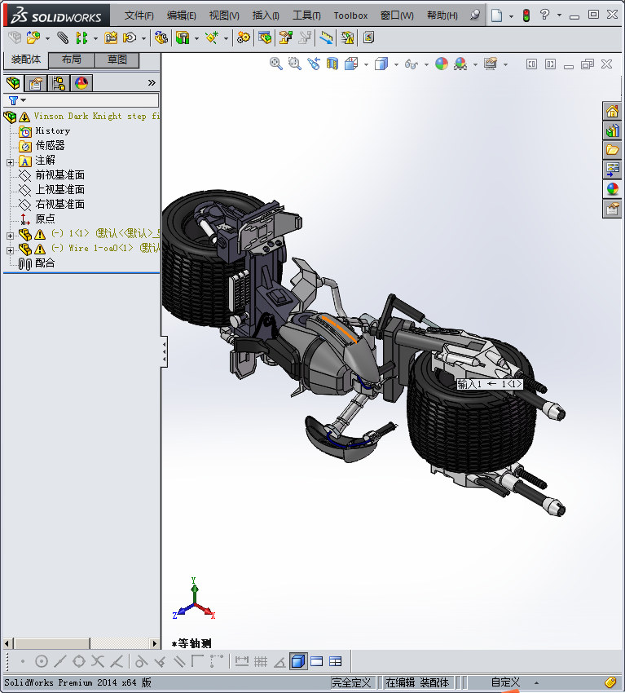Screen dimensions: 625x693
Task: Click the Bill of Materials icon
Action: point(265,38)
